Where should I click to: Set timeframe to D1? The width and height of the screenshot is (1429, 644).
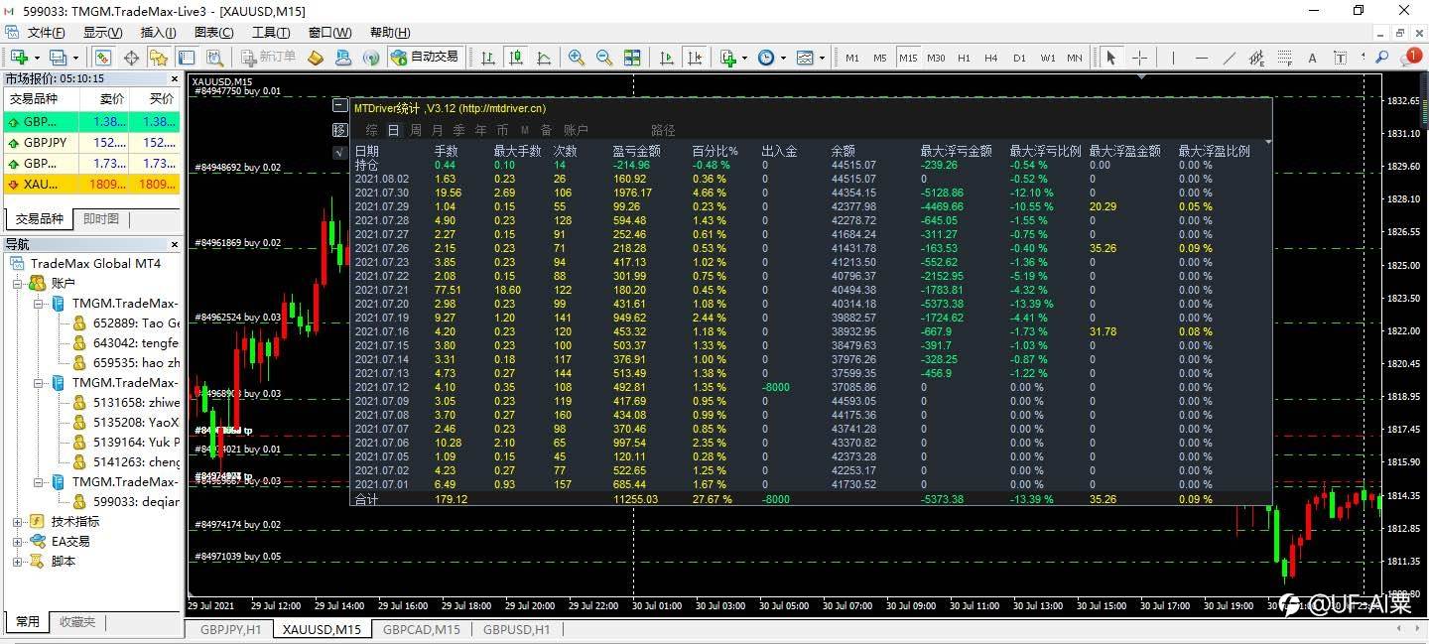point(1019,58)
